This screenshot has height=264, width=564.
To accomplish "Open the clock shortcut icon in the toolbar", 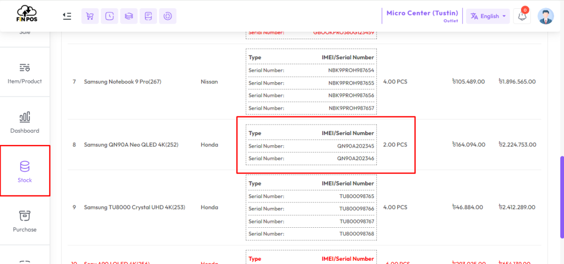I will (x=110, y=16).
